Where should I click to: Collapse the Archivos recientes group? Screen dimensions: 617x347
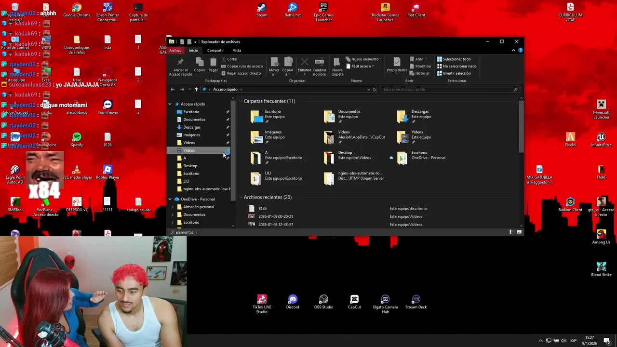[241, 197]
